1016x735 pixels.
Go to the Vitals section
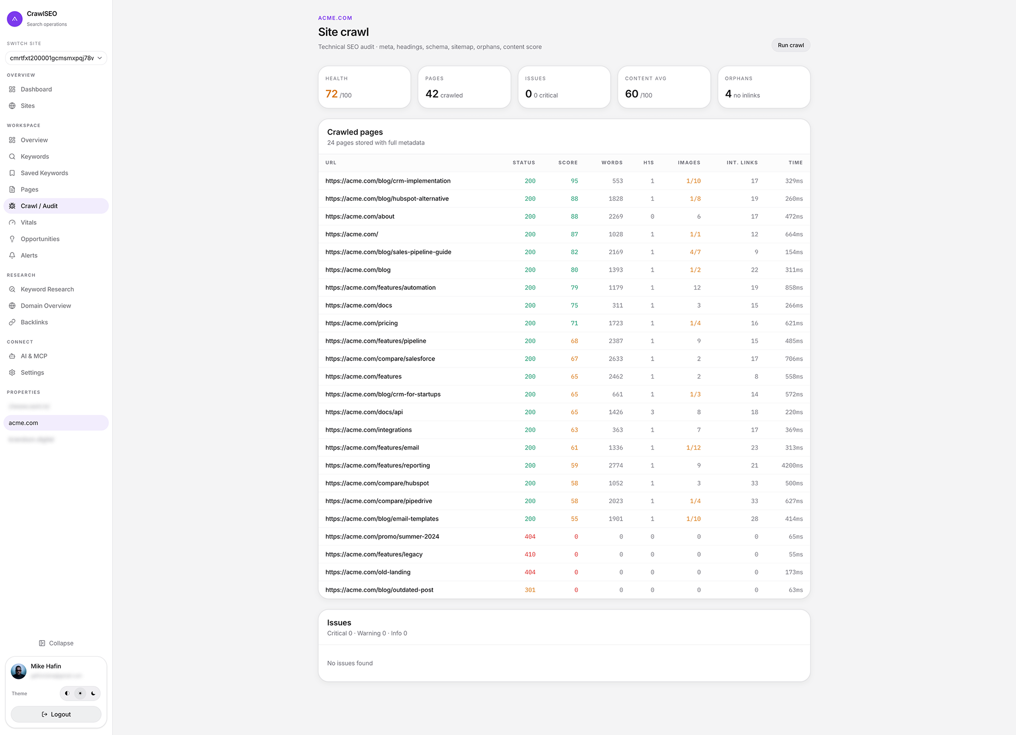click(x=56, y=222)
